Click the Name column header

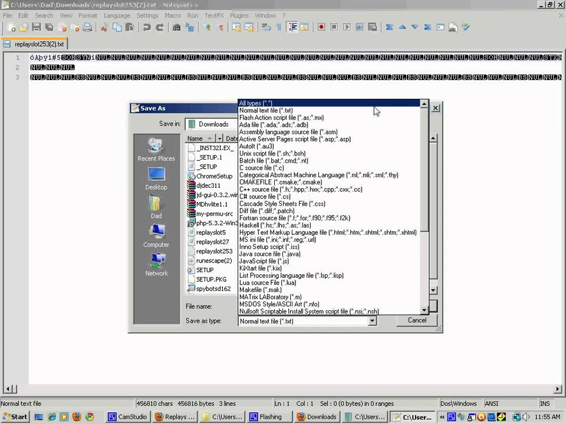200,138
